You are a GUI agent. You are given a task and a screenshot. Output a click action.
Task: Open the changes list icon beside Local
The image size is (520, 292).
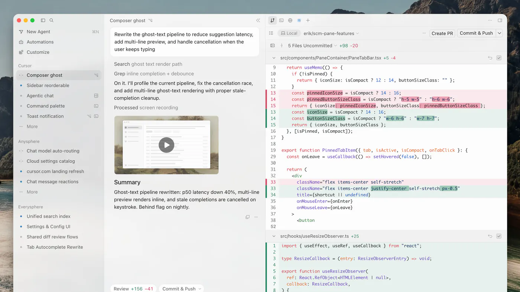tap(271, 33)
